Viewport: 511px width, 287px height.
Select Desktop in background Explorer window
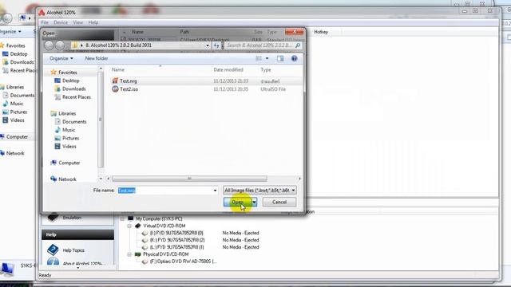18,54
